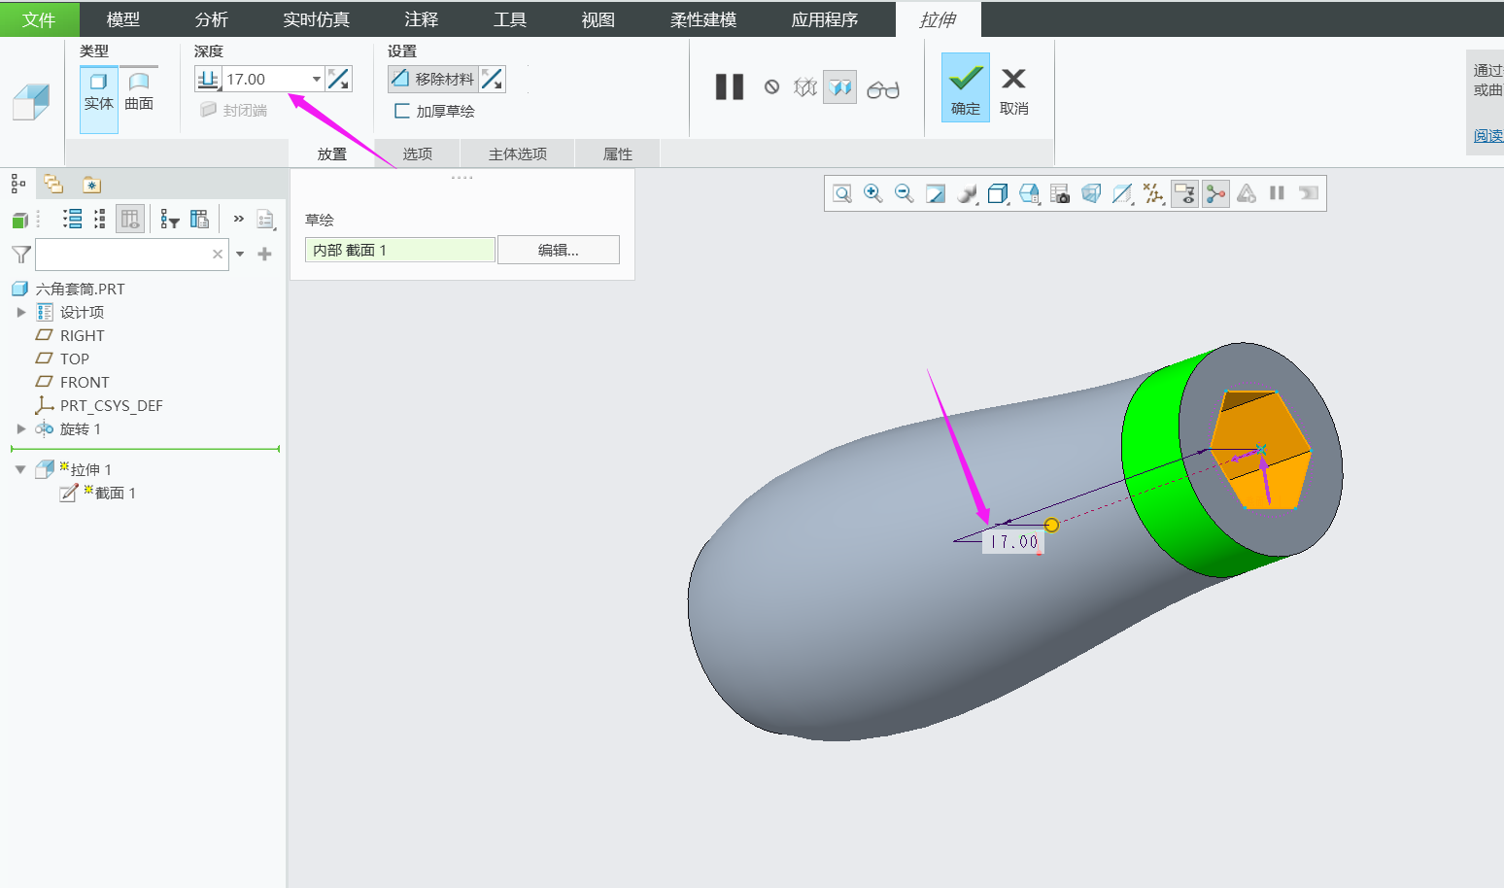This screenshot has width=1504, height=888.
Task: Clear the tree search field X
Action: click(218, 255)
